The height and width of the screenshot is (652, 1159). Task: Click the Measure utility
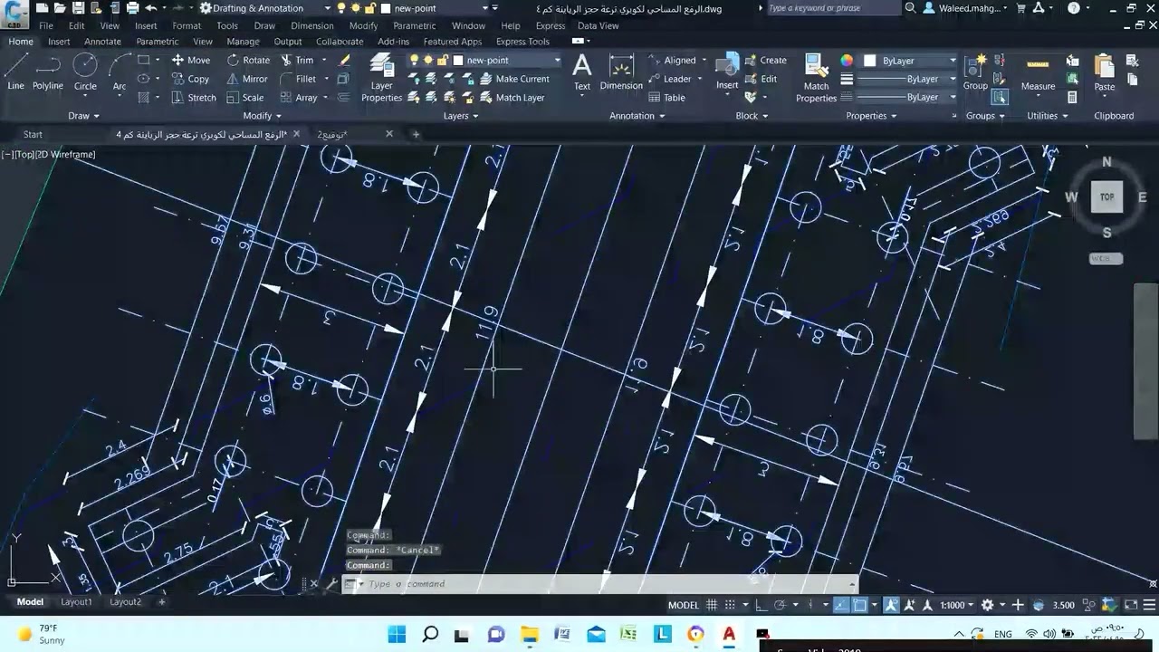tap(1038, 72)
